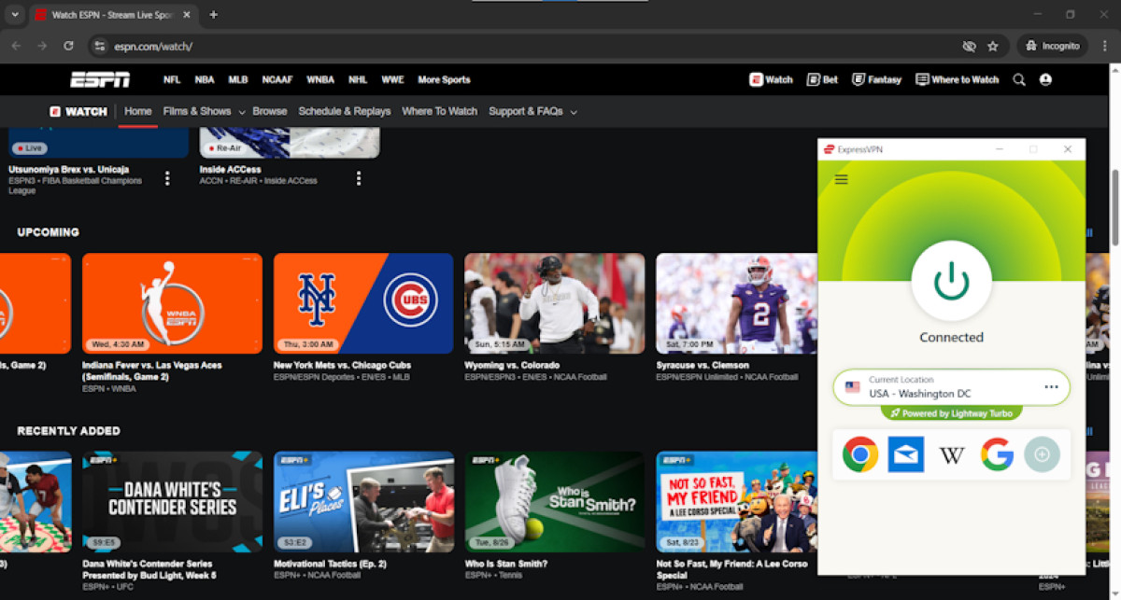This screenshot has width=1121, height=600.
Task: Select the Watch ESPN browser tab
Action: [112, 15]
